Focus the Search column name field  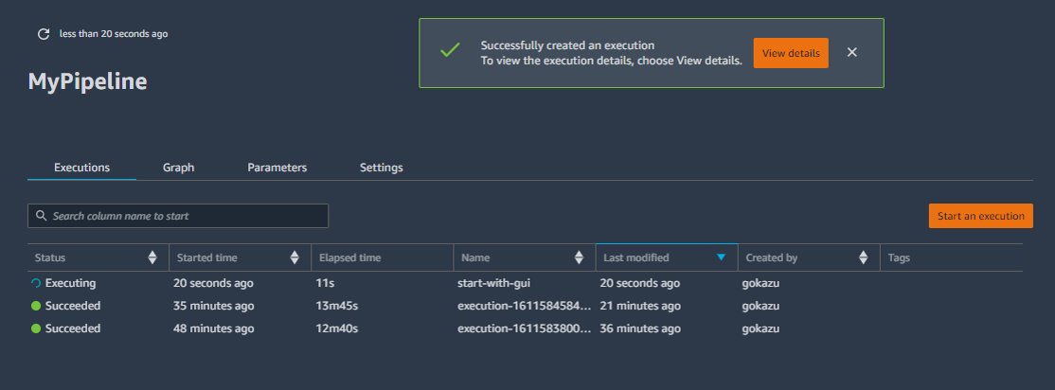(x=178, y=216)
